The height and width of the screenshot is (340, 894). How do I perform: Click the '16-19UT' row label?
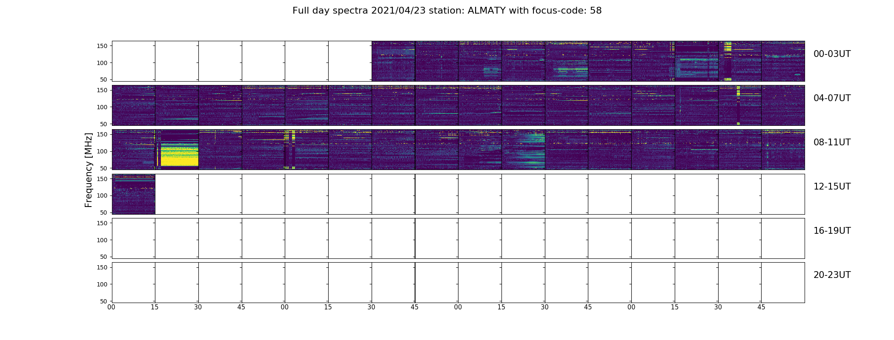832,231
